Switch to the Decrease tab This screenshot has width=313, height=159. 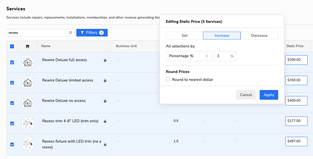pos(259,36)
